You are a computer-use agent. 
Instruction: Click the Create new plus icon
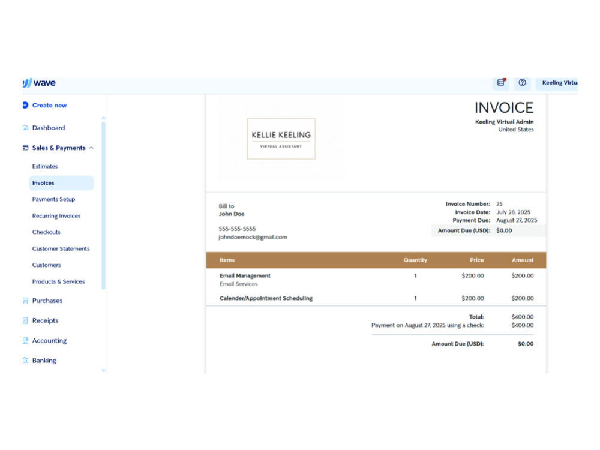tap(25, 105)
